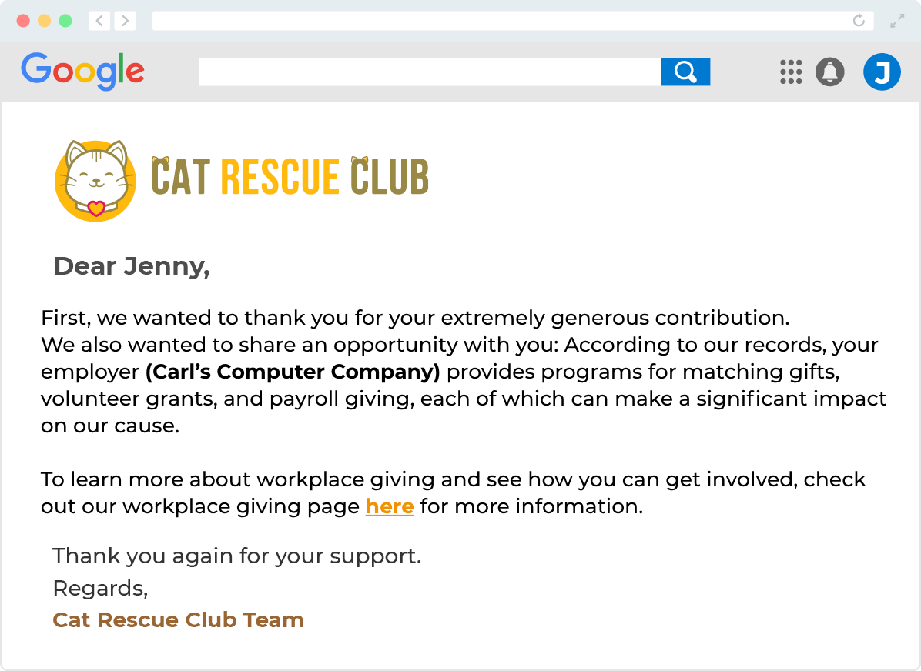Open the J account avatar

[881, 72]
